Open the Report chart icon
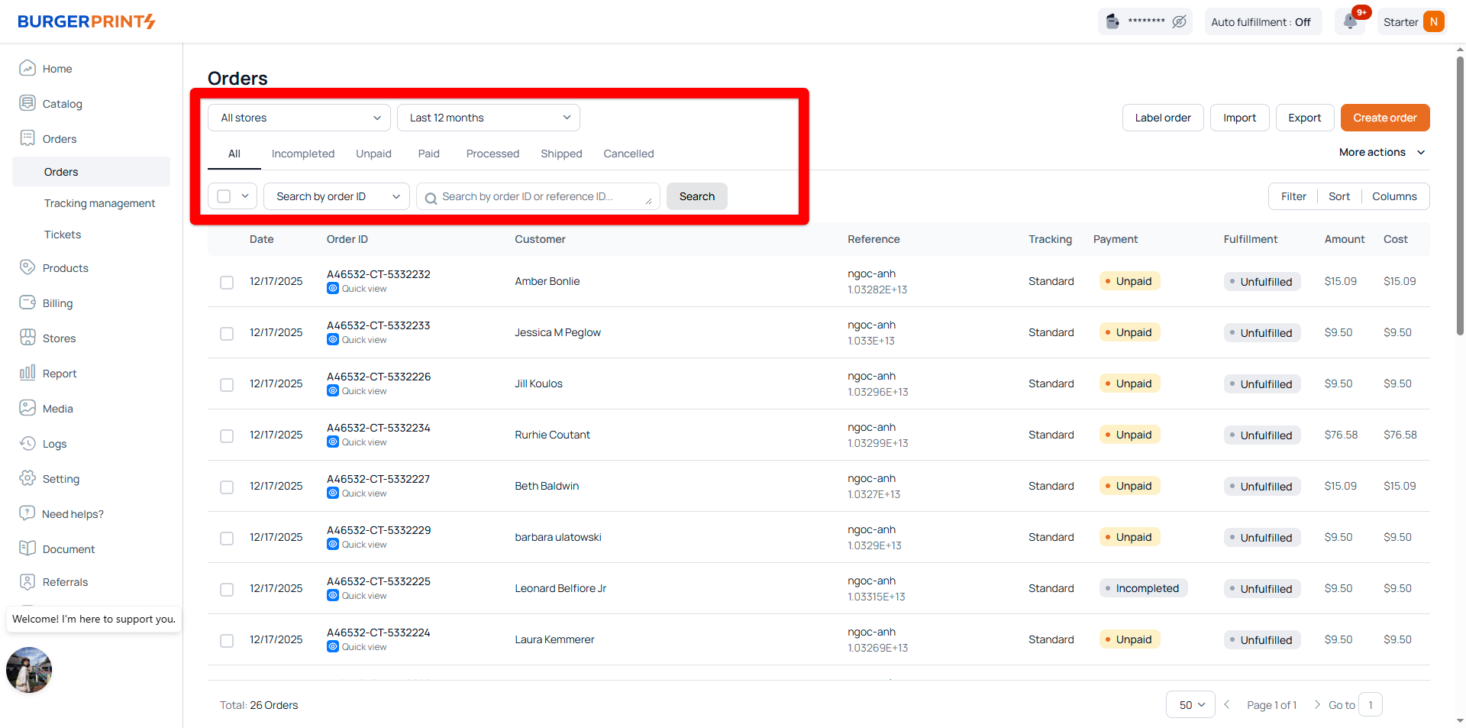1466x728 pixels. (27, 373)
